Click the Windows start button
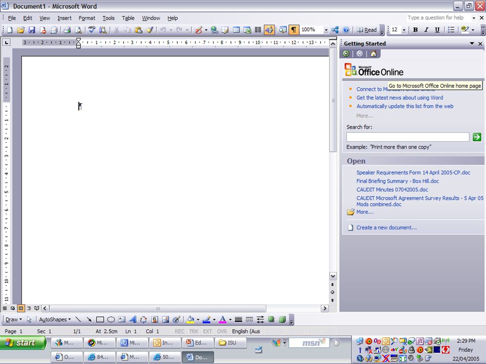This screenshot has height=364, width=486. [23, 343]
